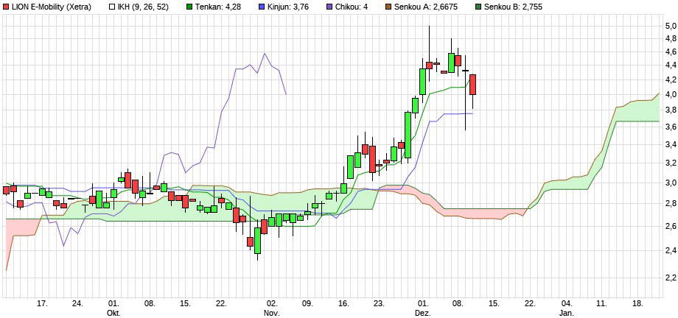
Task: Click the 2,8 price axis label
Action: [671, 203]
